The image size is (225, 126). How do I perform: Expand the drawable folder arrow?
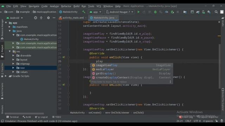[x=13, y=55]
